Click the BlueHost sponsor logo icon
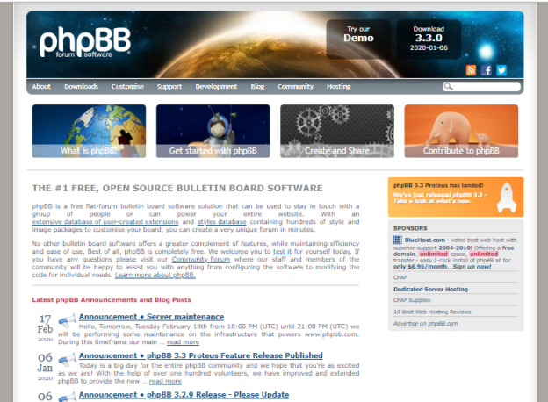 click(397, 240)
